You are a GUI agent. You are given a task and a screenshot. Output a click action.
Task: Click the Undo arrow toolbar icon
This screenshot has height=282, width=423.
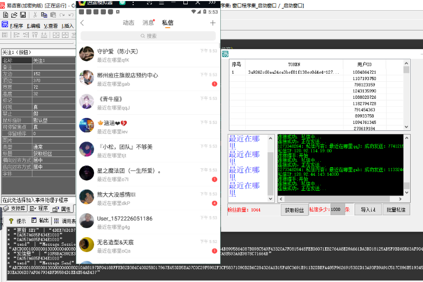click(x=71, y=15)
